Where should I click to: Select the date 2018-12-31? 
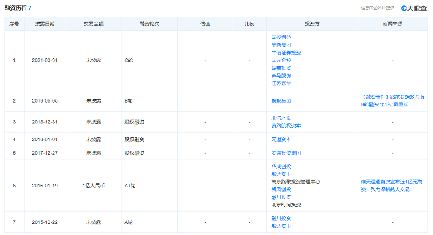click(x=45, y=122)
